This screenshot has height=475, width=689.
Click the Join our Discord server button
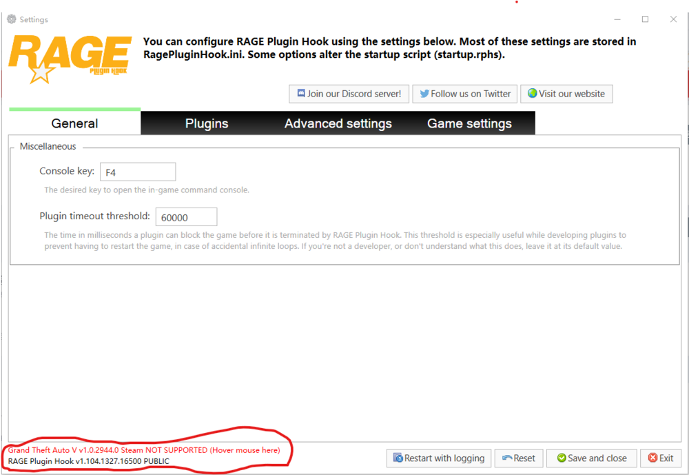[349, 94]
